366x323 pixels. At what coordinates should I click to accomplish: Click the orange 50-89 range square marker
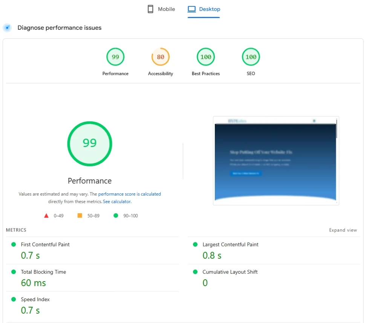[79, 215]
